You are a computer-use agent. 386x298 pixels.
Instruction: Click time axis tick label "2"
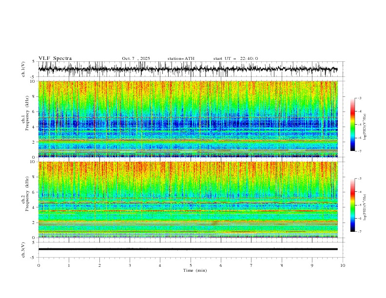pyautogui.click(x=99, y=265)
